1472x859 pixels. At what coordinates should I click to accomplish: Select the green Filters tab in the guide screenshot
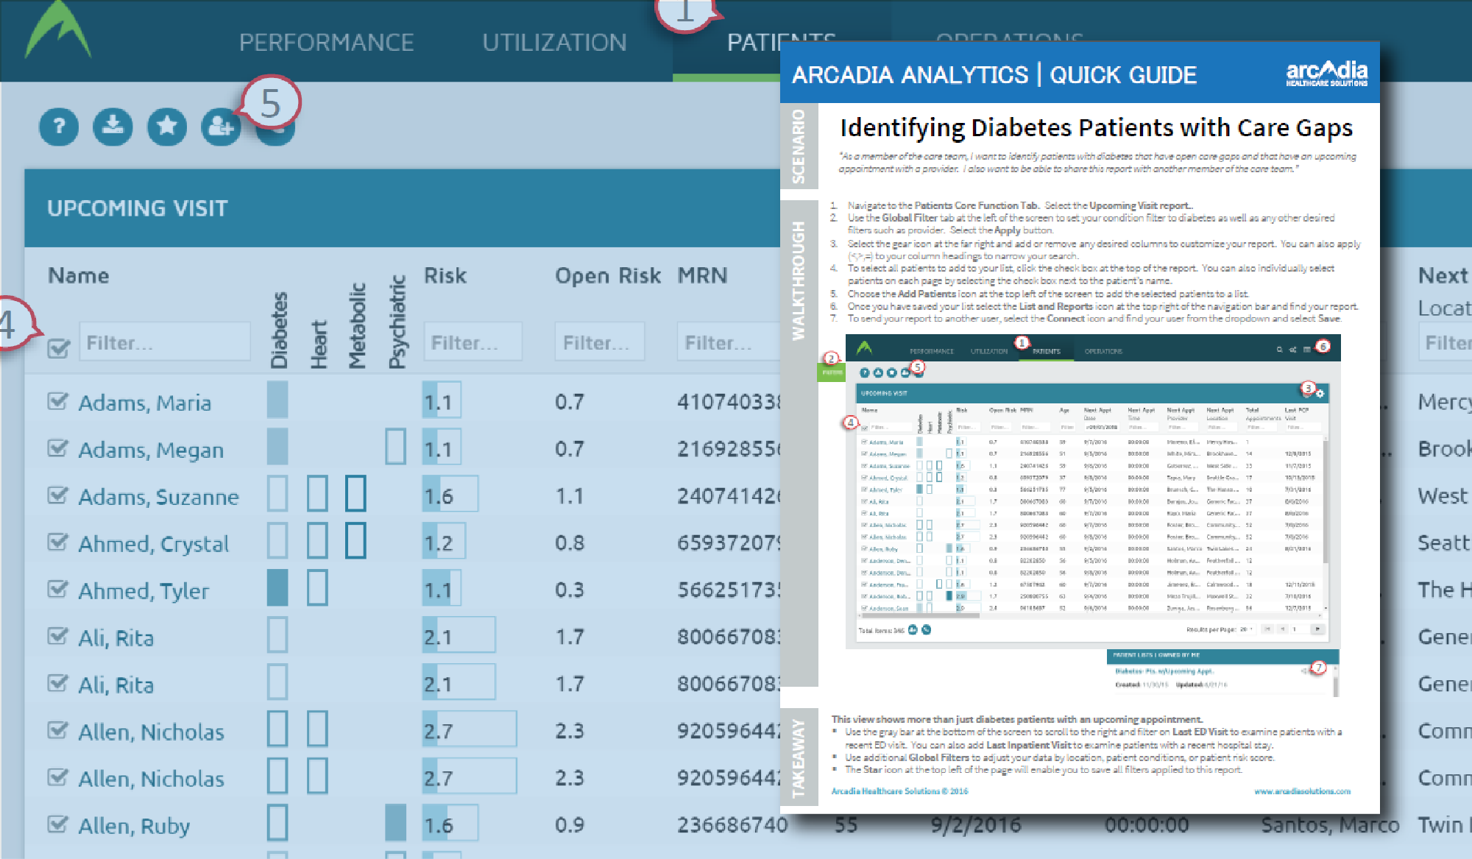[832, 373]
